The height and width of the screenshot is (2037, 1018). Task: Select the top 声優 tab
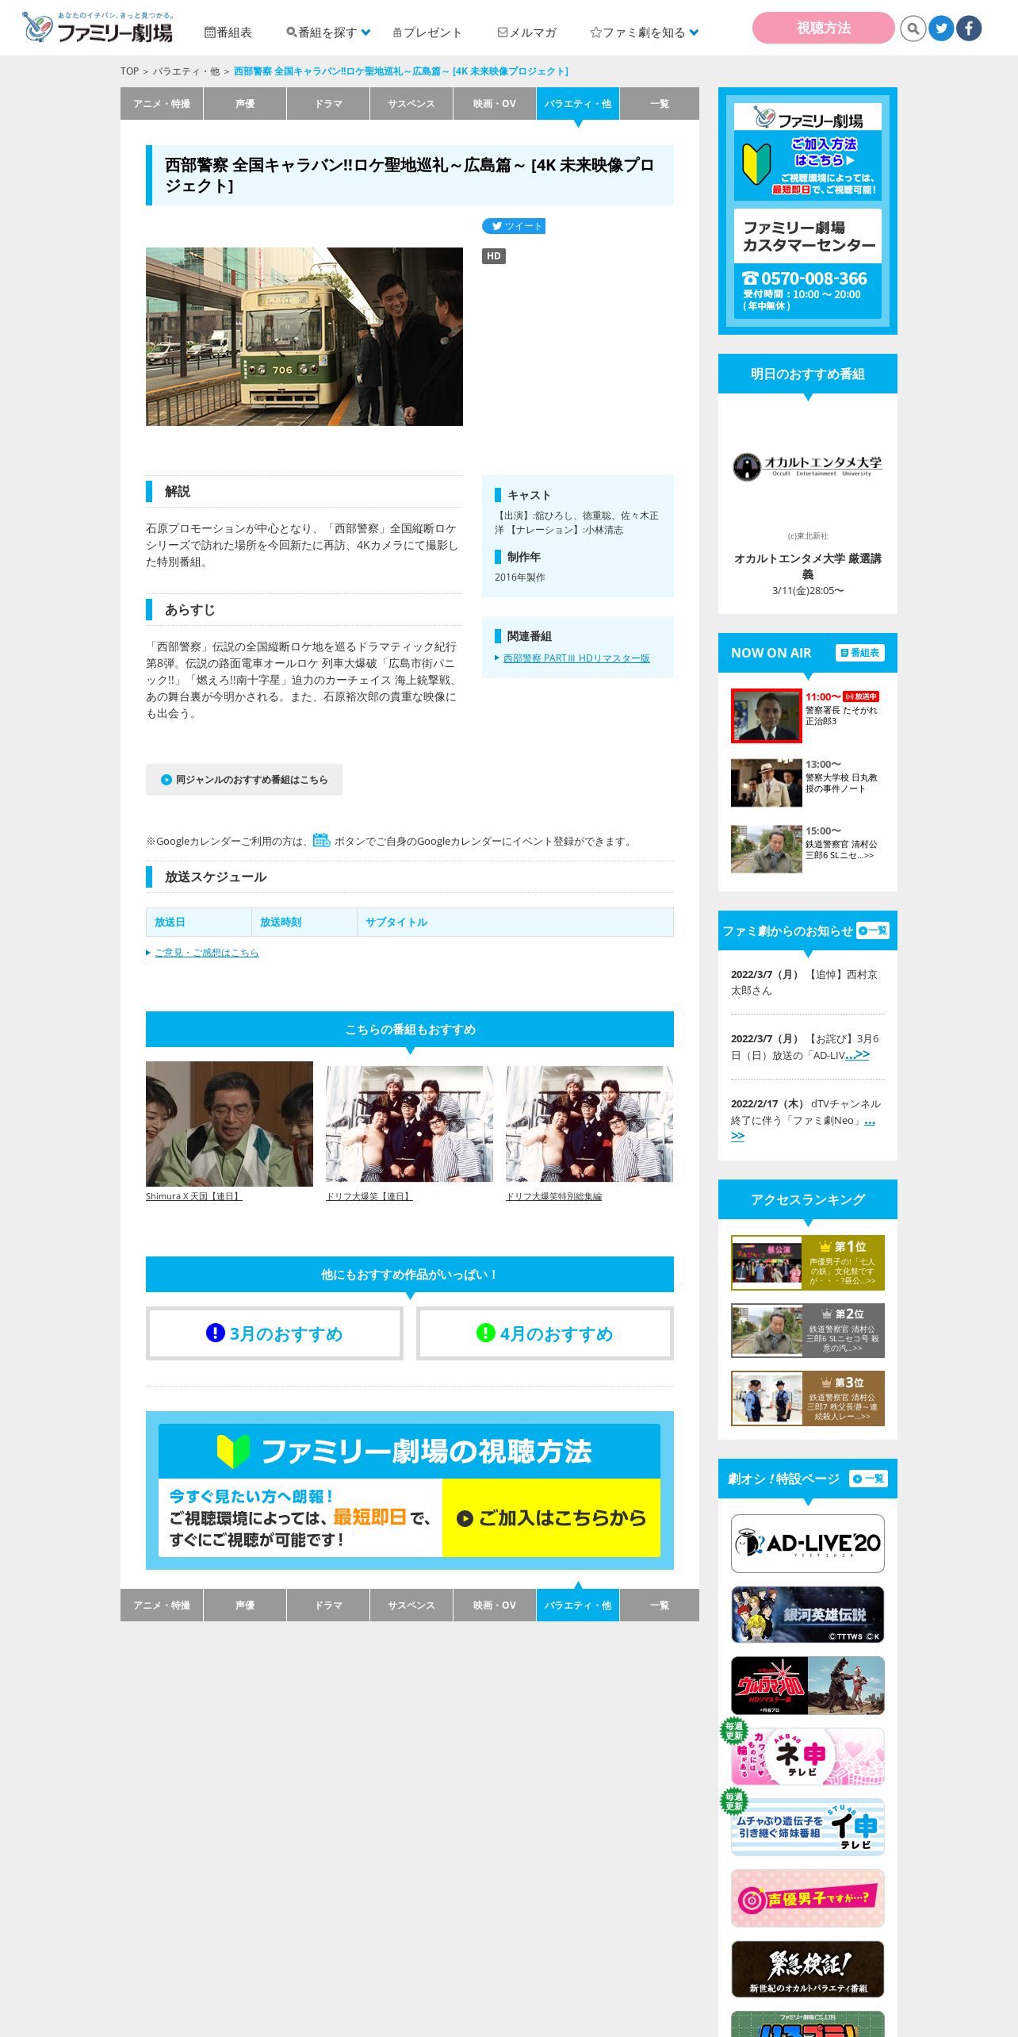pos(245,104)
